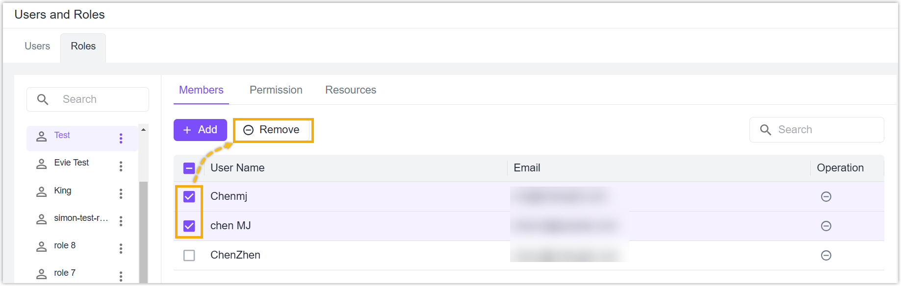Uncheck the chen MJ member checkbox
This screenshot has height=286, width=901.
(189, 226)
